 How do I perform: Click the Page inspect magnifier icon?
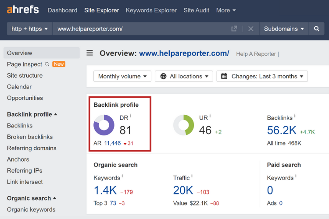point(47,64)
